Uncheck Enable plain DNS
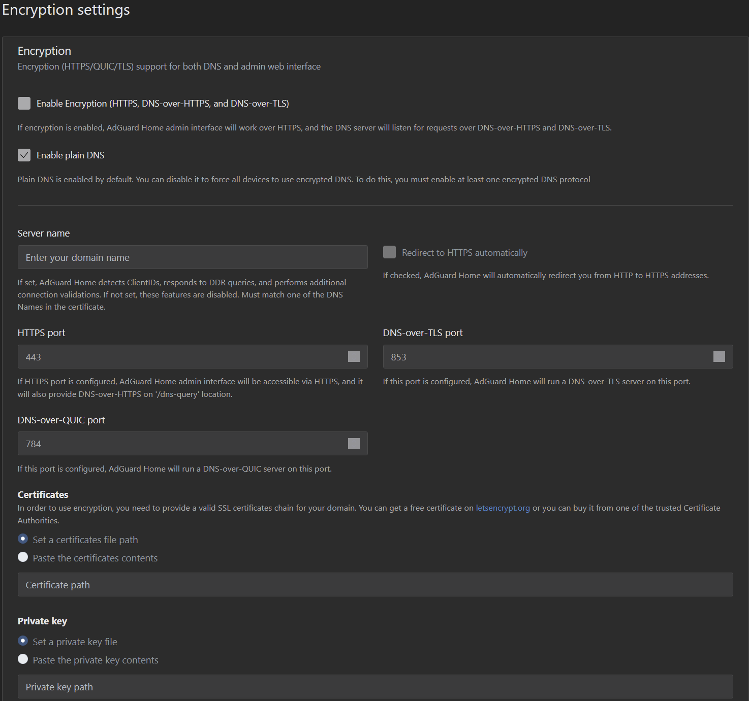The width and height of the screenshot is (749, 701). [x=24, y=155]
